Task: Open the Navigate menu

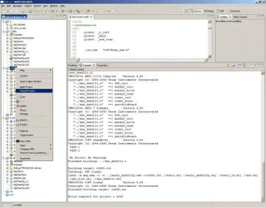Action: click(x=17, y=6)
